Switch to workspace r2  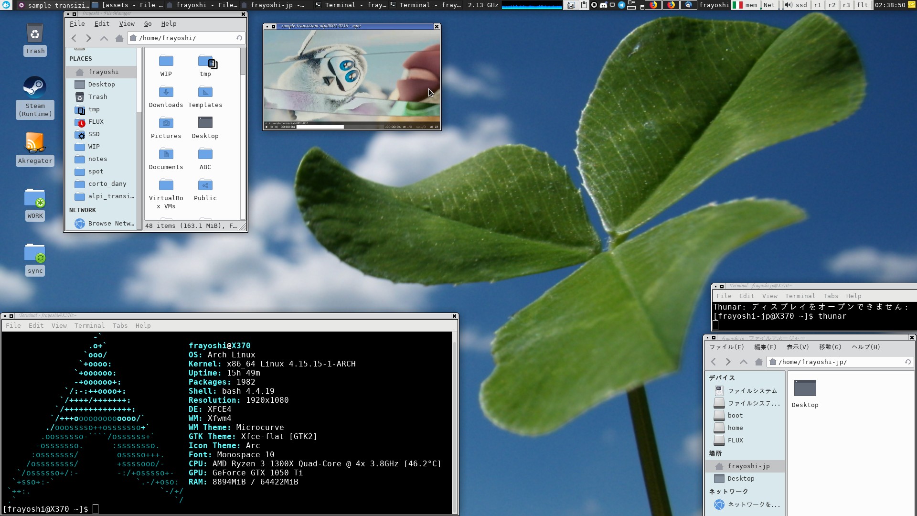[x=832, y=5]
